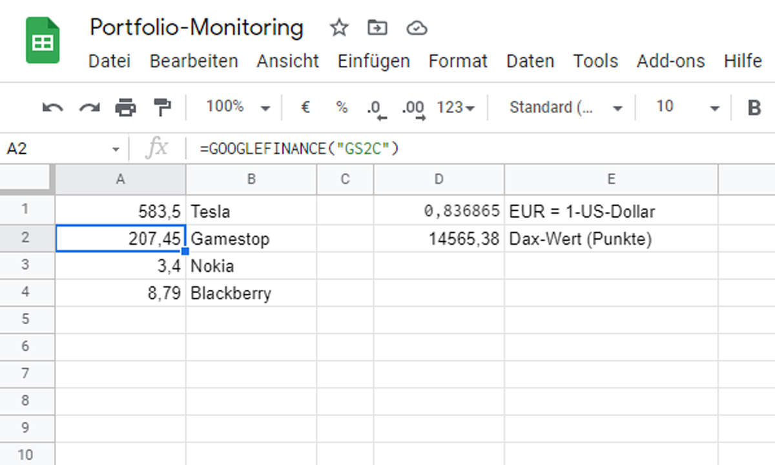Select column E header

611,180
